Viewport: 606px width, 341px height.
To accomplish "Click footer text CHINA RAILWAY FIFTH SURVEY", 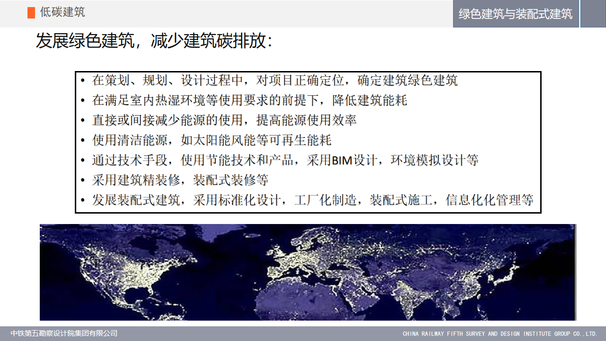I will pos(500,334).
